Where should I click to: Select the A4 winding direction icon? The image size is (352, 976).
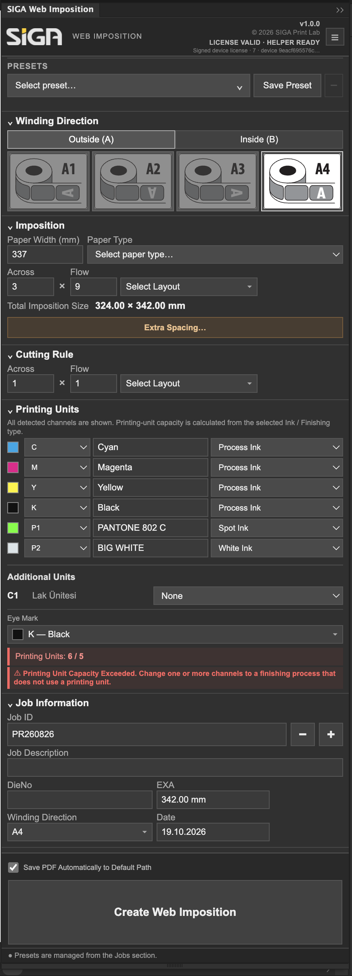pos(302,181)
